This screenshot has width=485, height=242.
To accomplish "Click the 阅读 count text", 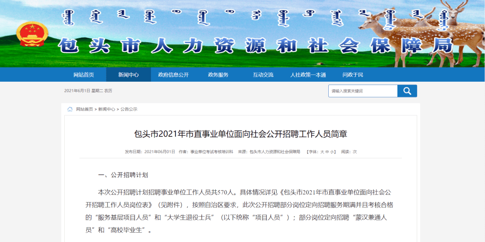I will pyautogui.click(x=348, y=152).
